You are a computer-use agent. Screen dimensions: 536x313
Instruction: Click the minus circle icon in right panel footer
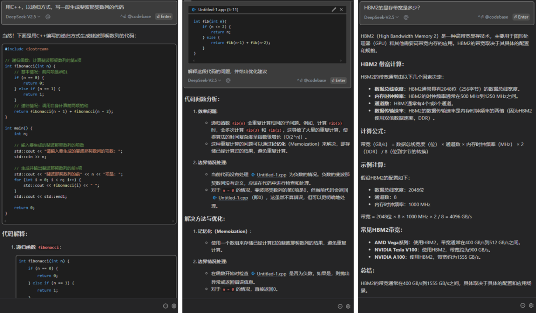pyautogui.click(x=523, y=305)
